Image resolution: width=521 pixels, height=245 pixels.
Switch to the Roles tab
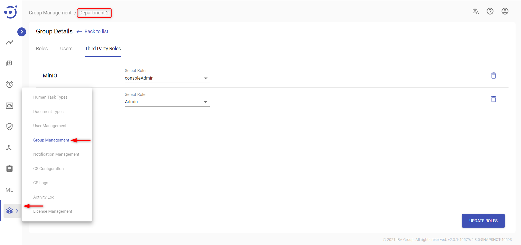click(x=42, y=49)
